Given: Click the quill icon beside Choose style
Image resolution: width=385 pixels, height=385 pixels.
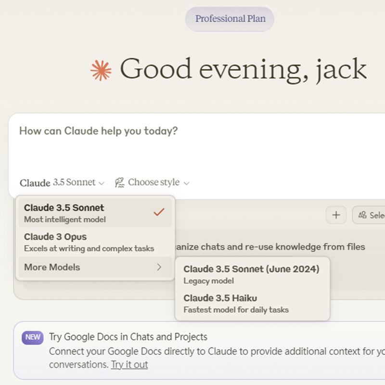Looking at the screenshot, I should point(119,182).
